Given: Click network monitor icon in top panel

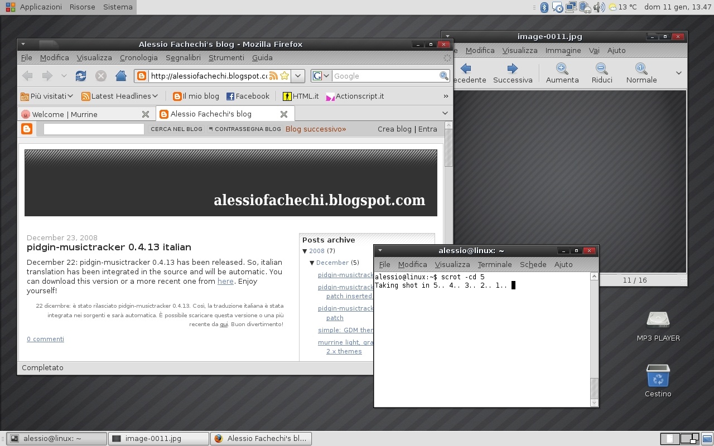Looking at the screenshot, I should point(571,7).
